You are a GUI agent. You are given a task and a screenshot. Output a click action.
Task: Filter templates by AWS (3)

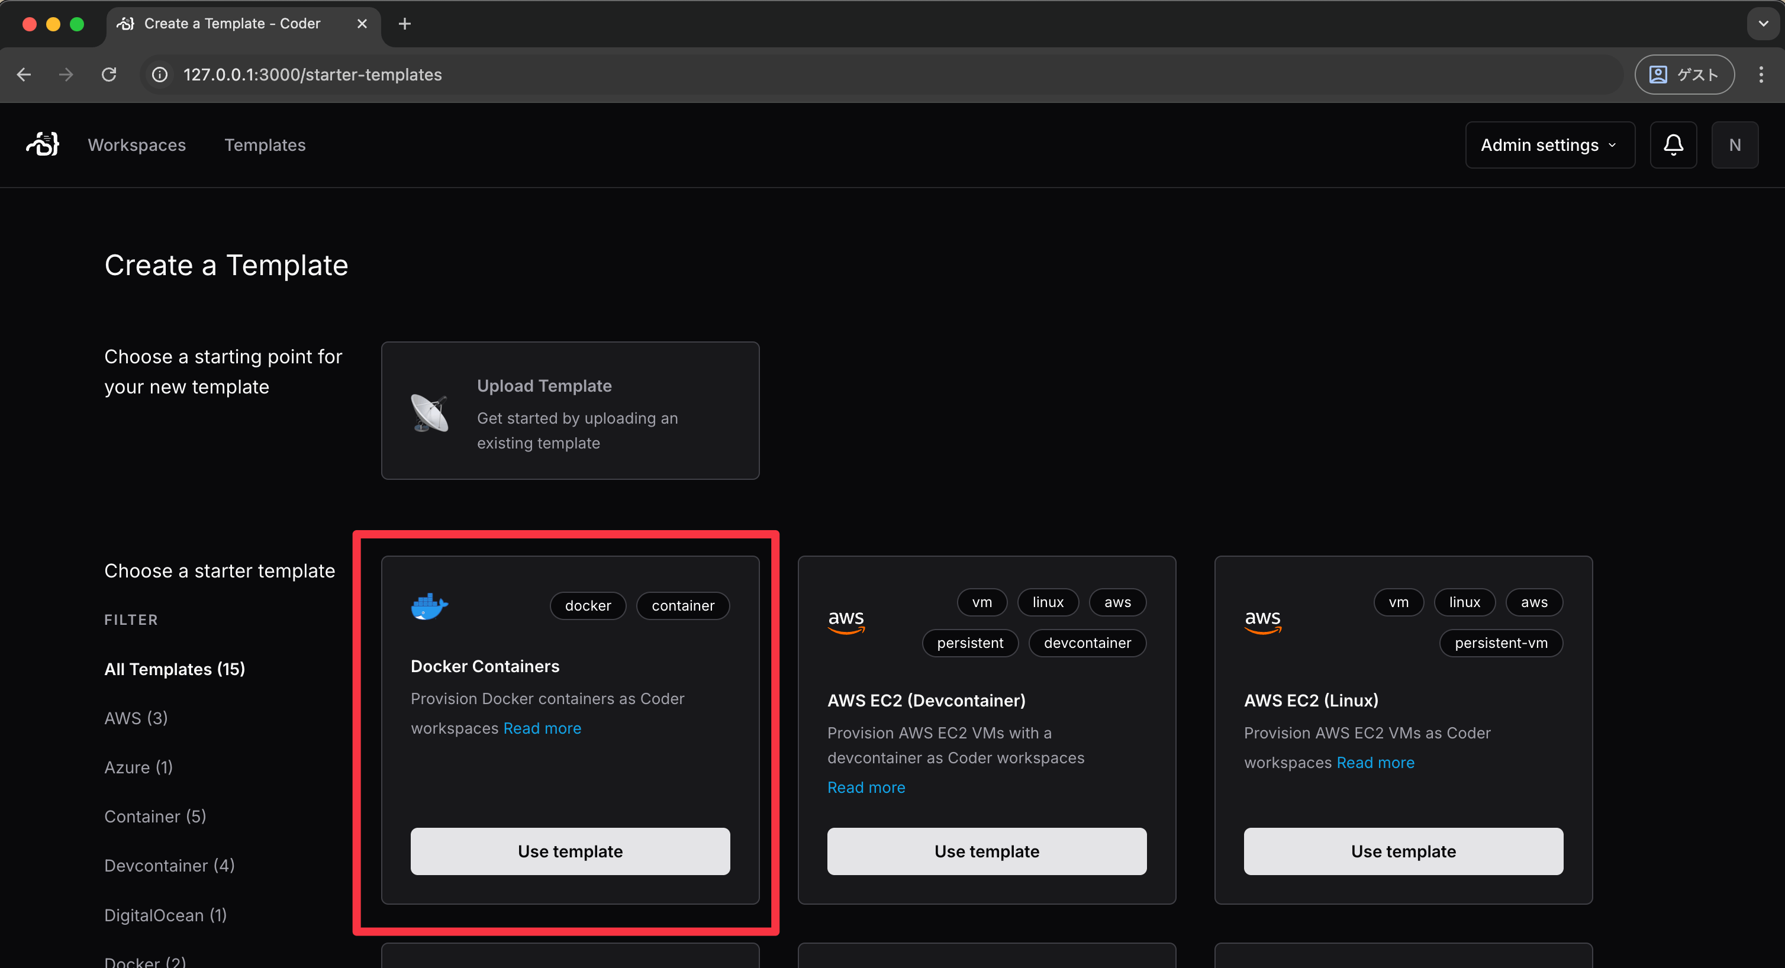[x=136, y=718]
